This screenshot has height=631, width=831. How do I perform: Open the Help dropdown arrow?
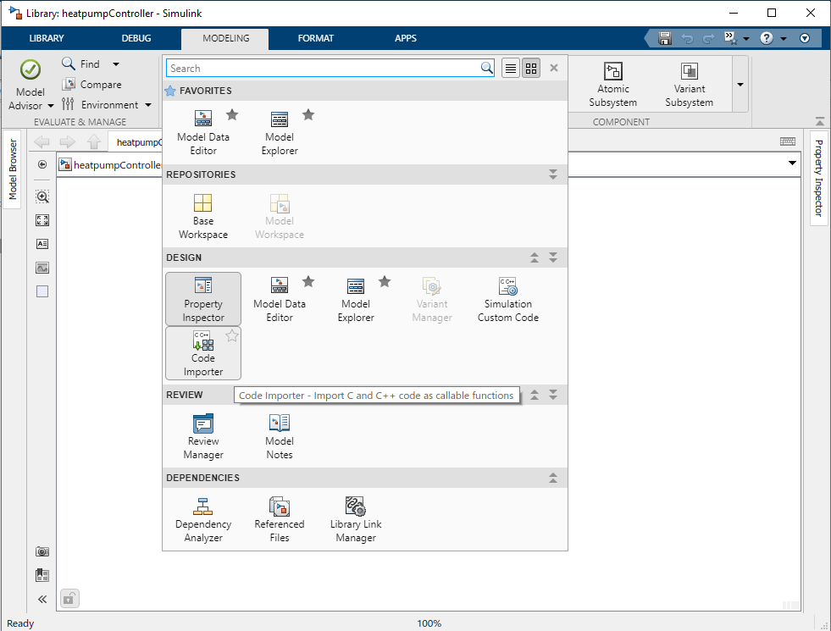[x=784, y=38]
